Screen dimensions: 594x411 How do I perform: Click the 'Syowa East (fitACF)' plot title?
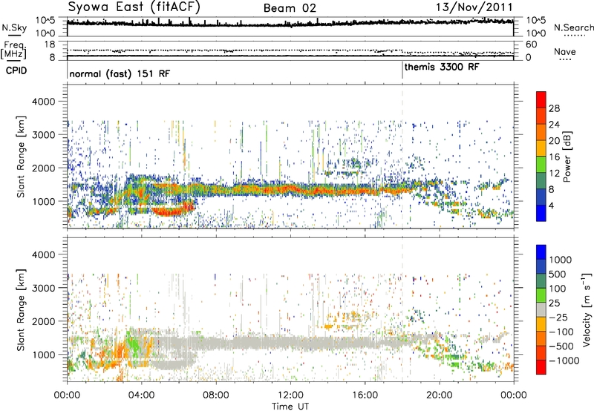click(134, 7)
